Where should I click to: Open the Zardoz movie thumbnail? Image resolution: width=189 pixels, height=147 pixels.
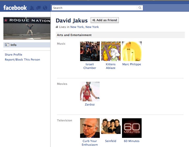click(90, 91)
